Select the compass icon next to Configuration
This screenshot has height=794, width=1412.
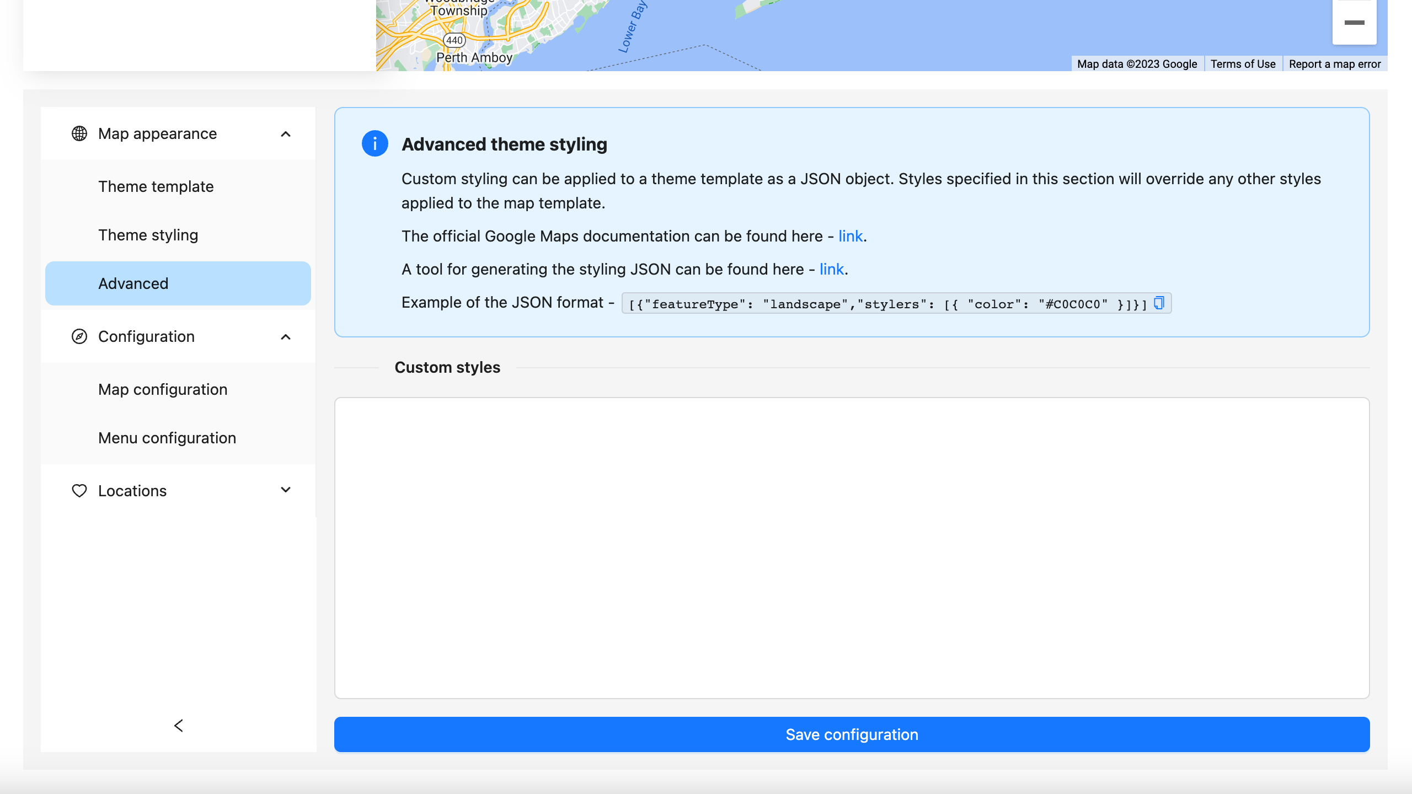[79, 336]
